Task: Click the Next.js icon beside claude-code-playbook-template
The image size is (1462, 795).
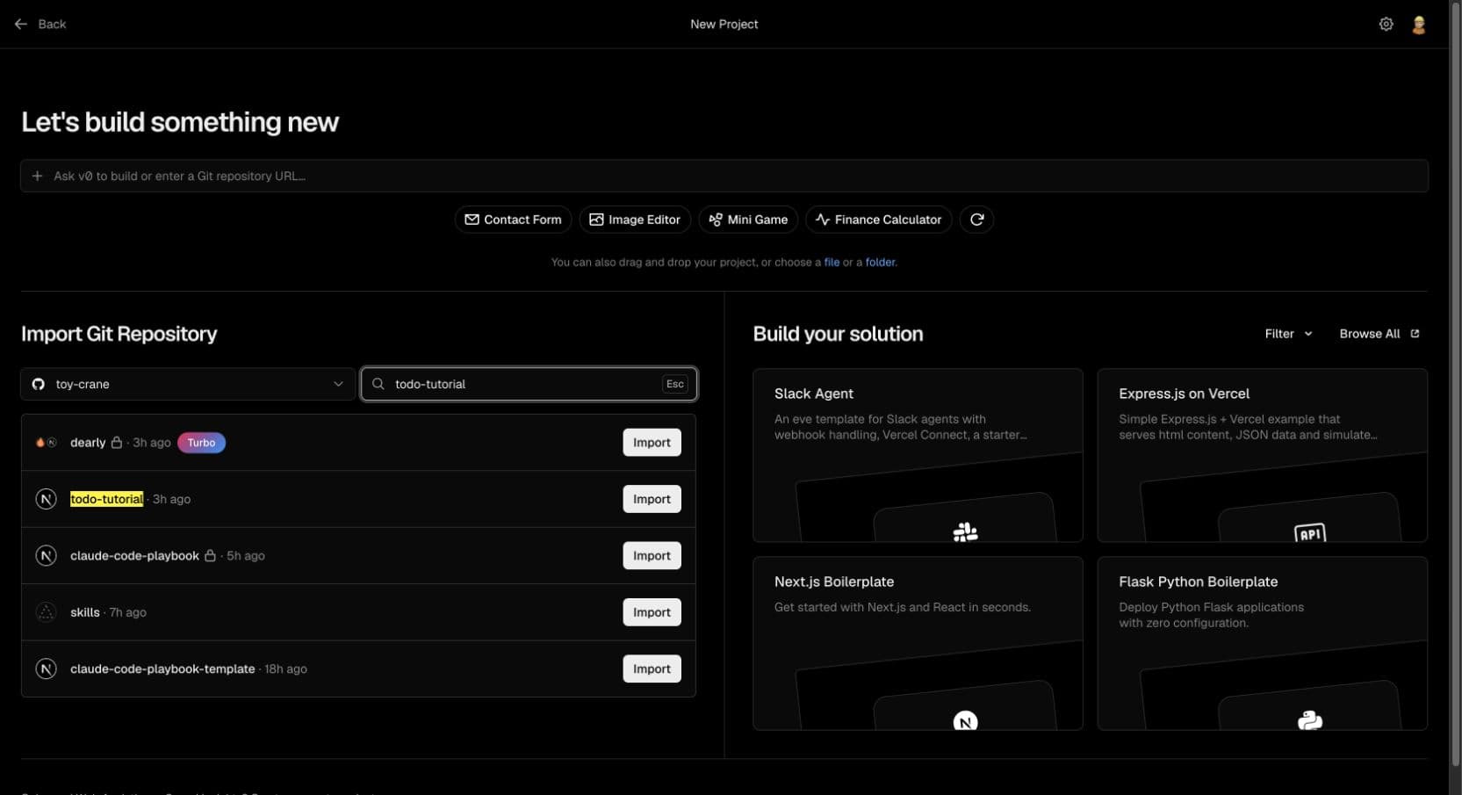Action: pos(46,669)
